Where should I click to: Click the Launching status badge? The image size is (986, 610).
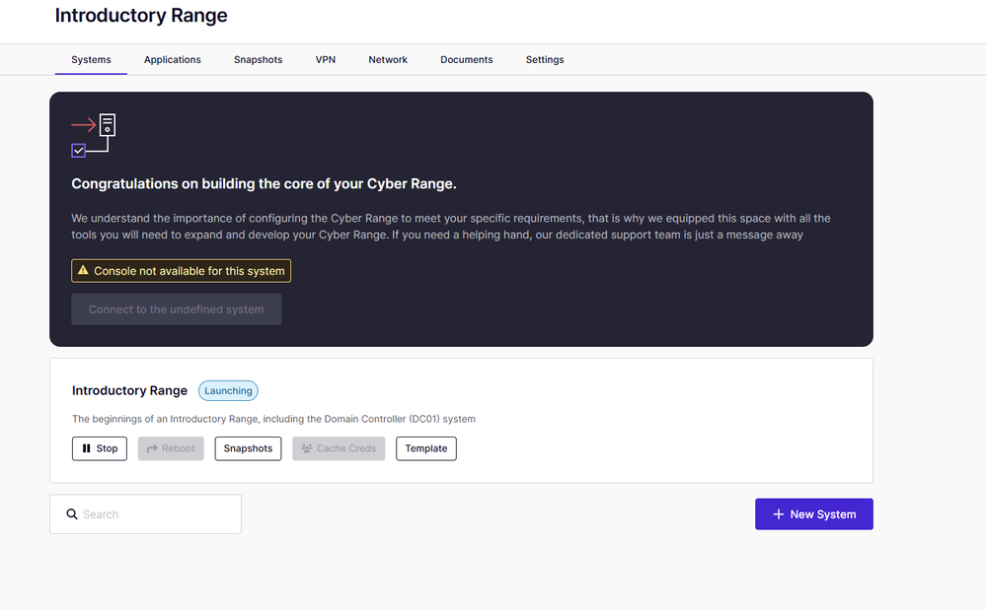coord(228,391)
